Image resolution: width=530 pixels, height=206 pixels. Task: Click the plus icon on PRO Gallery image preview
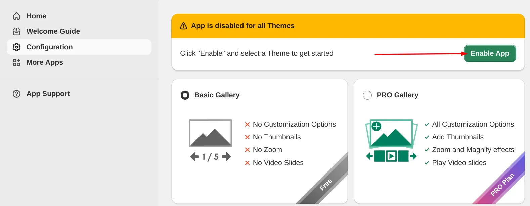377,126
